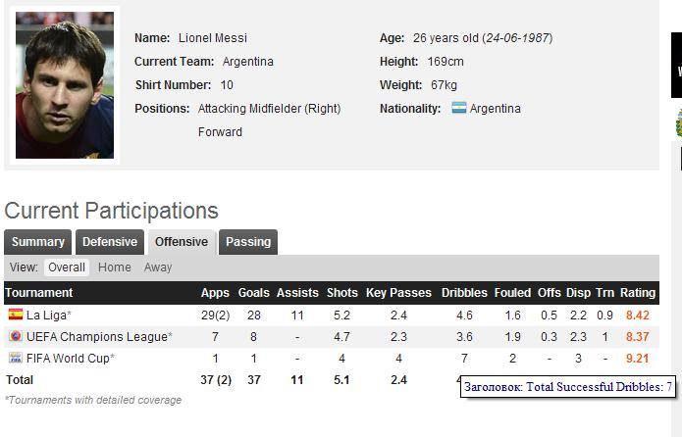Select the Overall view option
Viewport: 682px width, 437px height.
point(67,267)
